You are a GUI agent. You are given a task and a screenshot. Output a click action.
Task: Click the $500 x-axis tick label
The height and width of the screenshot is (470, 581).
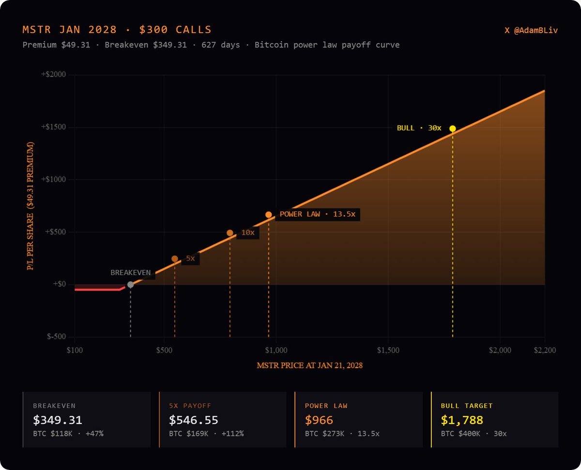[x=164, y=350]
